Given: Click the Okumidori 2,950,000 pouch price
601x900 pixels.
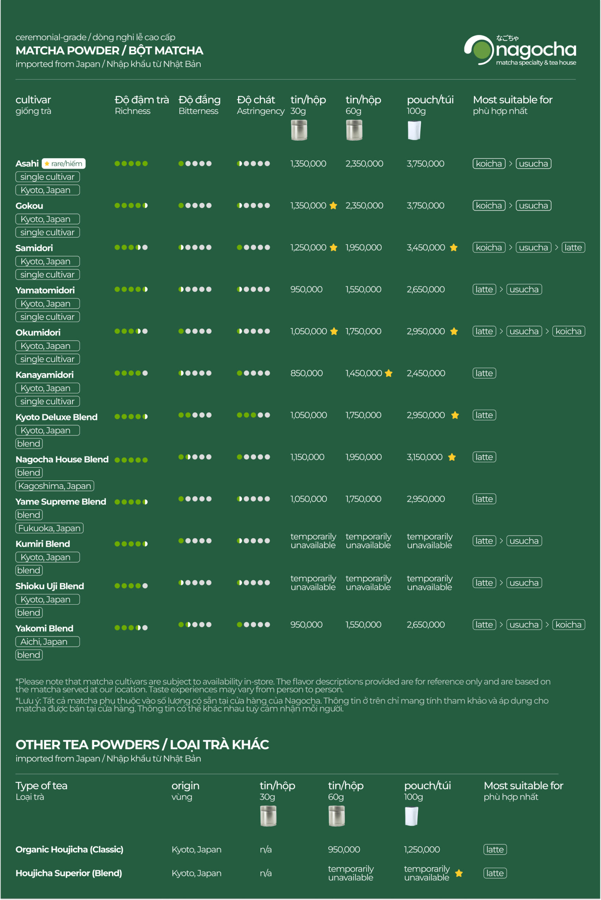Looking at the screenshot, I should (x=426, y=332).
